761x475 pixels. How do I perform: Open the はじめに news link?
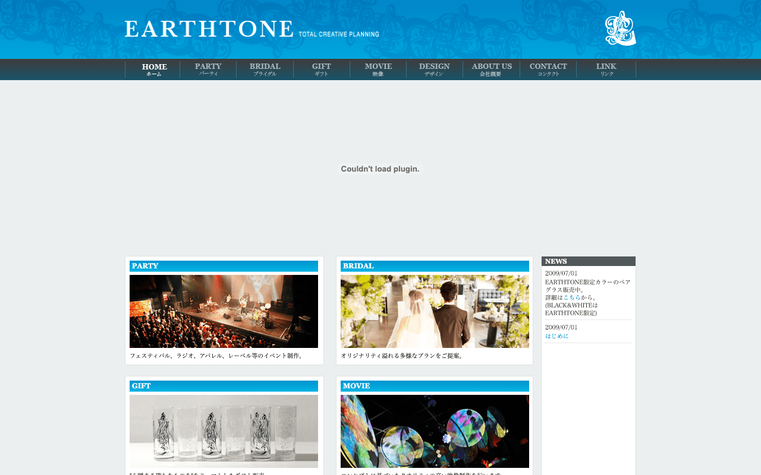point(557,336)
